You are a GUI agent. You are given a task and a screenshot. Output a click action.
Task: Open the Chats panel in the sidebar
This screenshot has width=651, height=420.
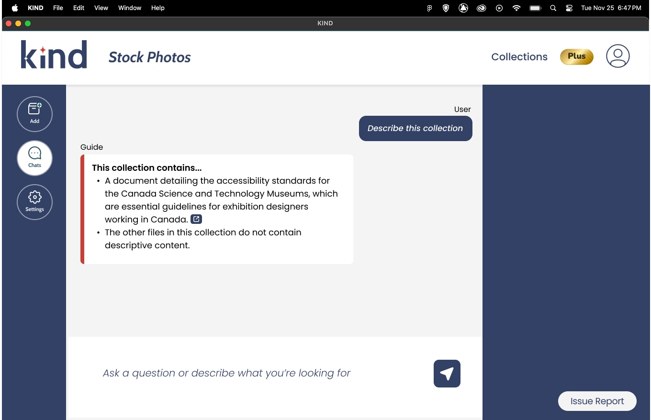point(34,158)
